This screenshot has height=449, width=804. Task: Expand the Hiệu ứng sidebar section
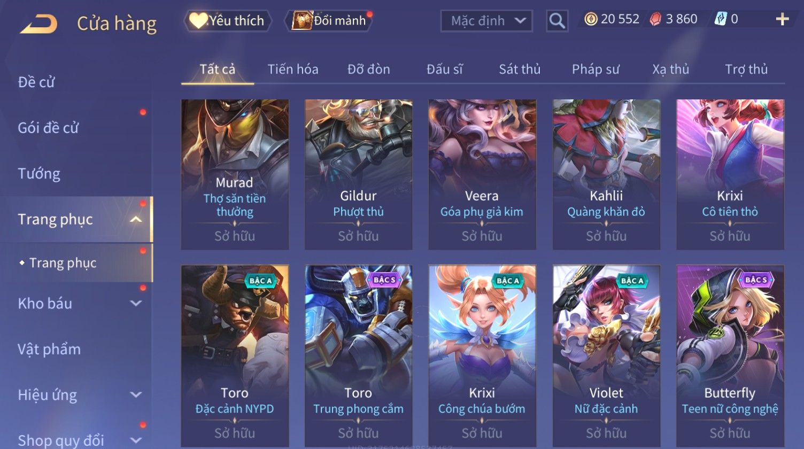(136, 395)
